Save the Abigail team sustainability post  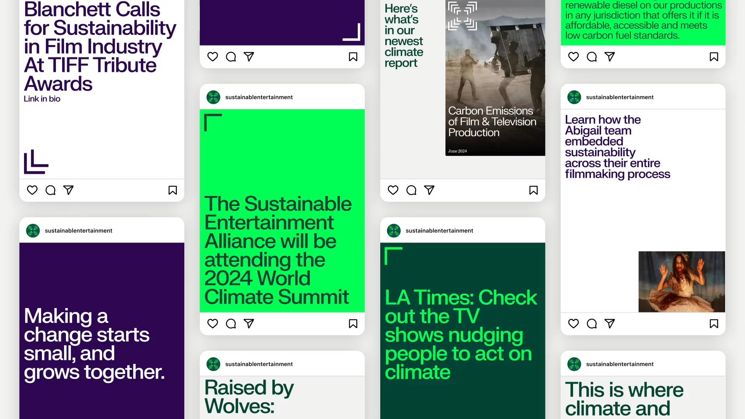714,324
